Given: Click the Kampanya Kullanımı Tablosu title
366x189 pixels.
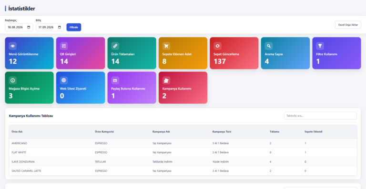Looking at the screenshot, I should click(x=31, y=116).
